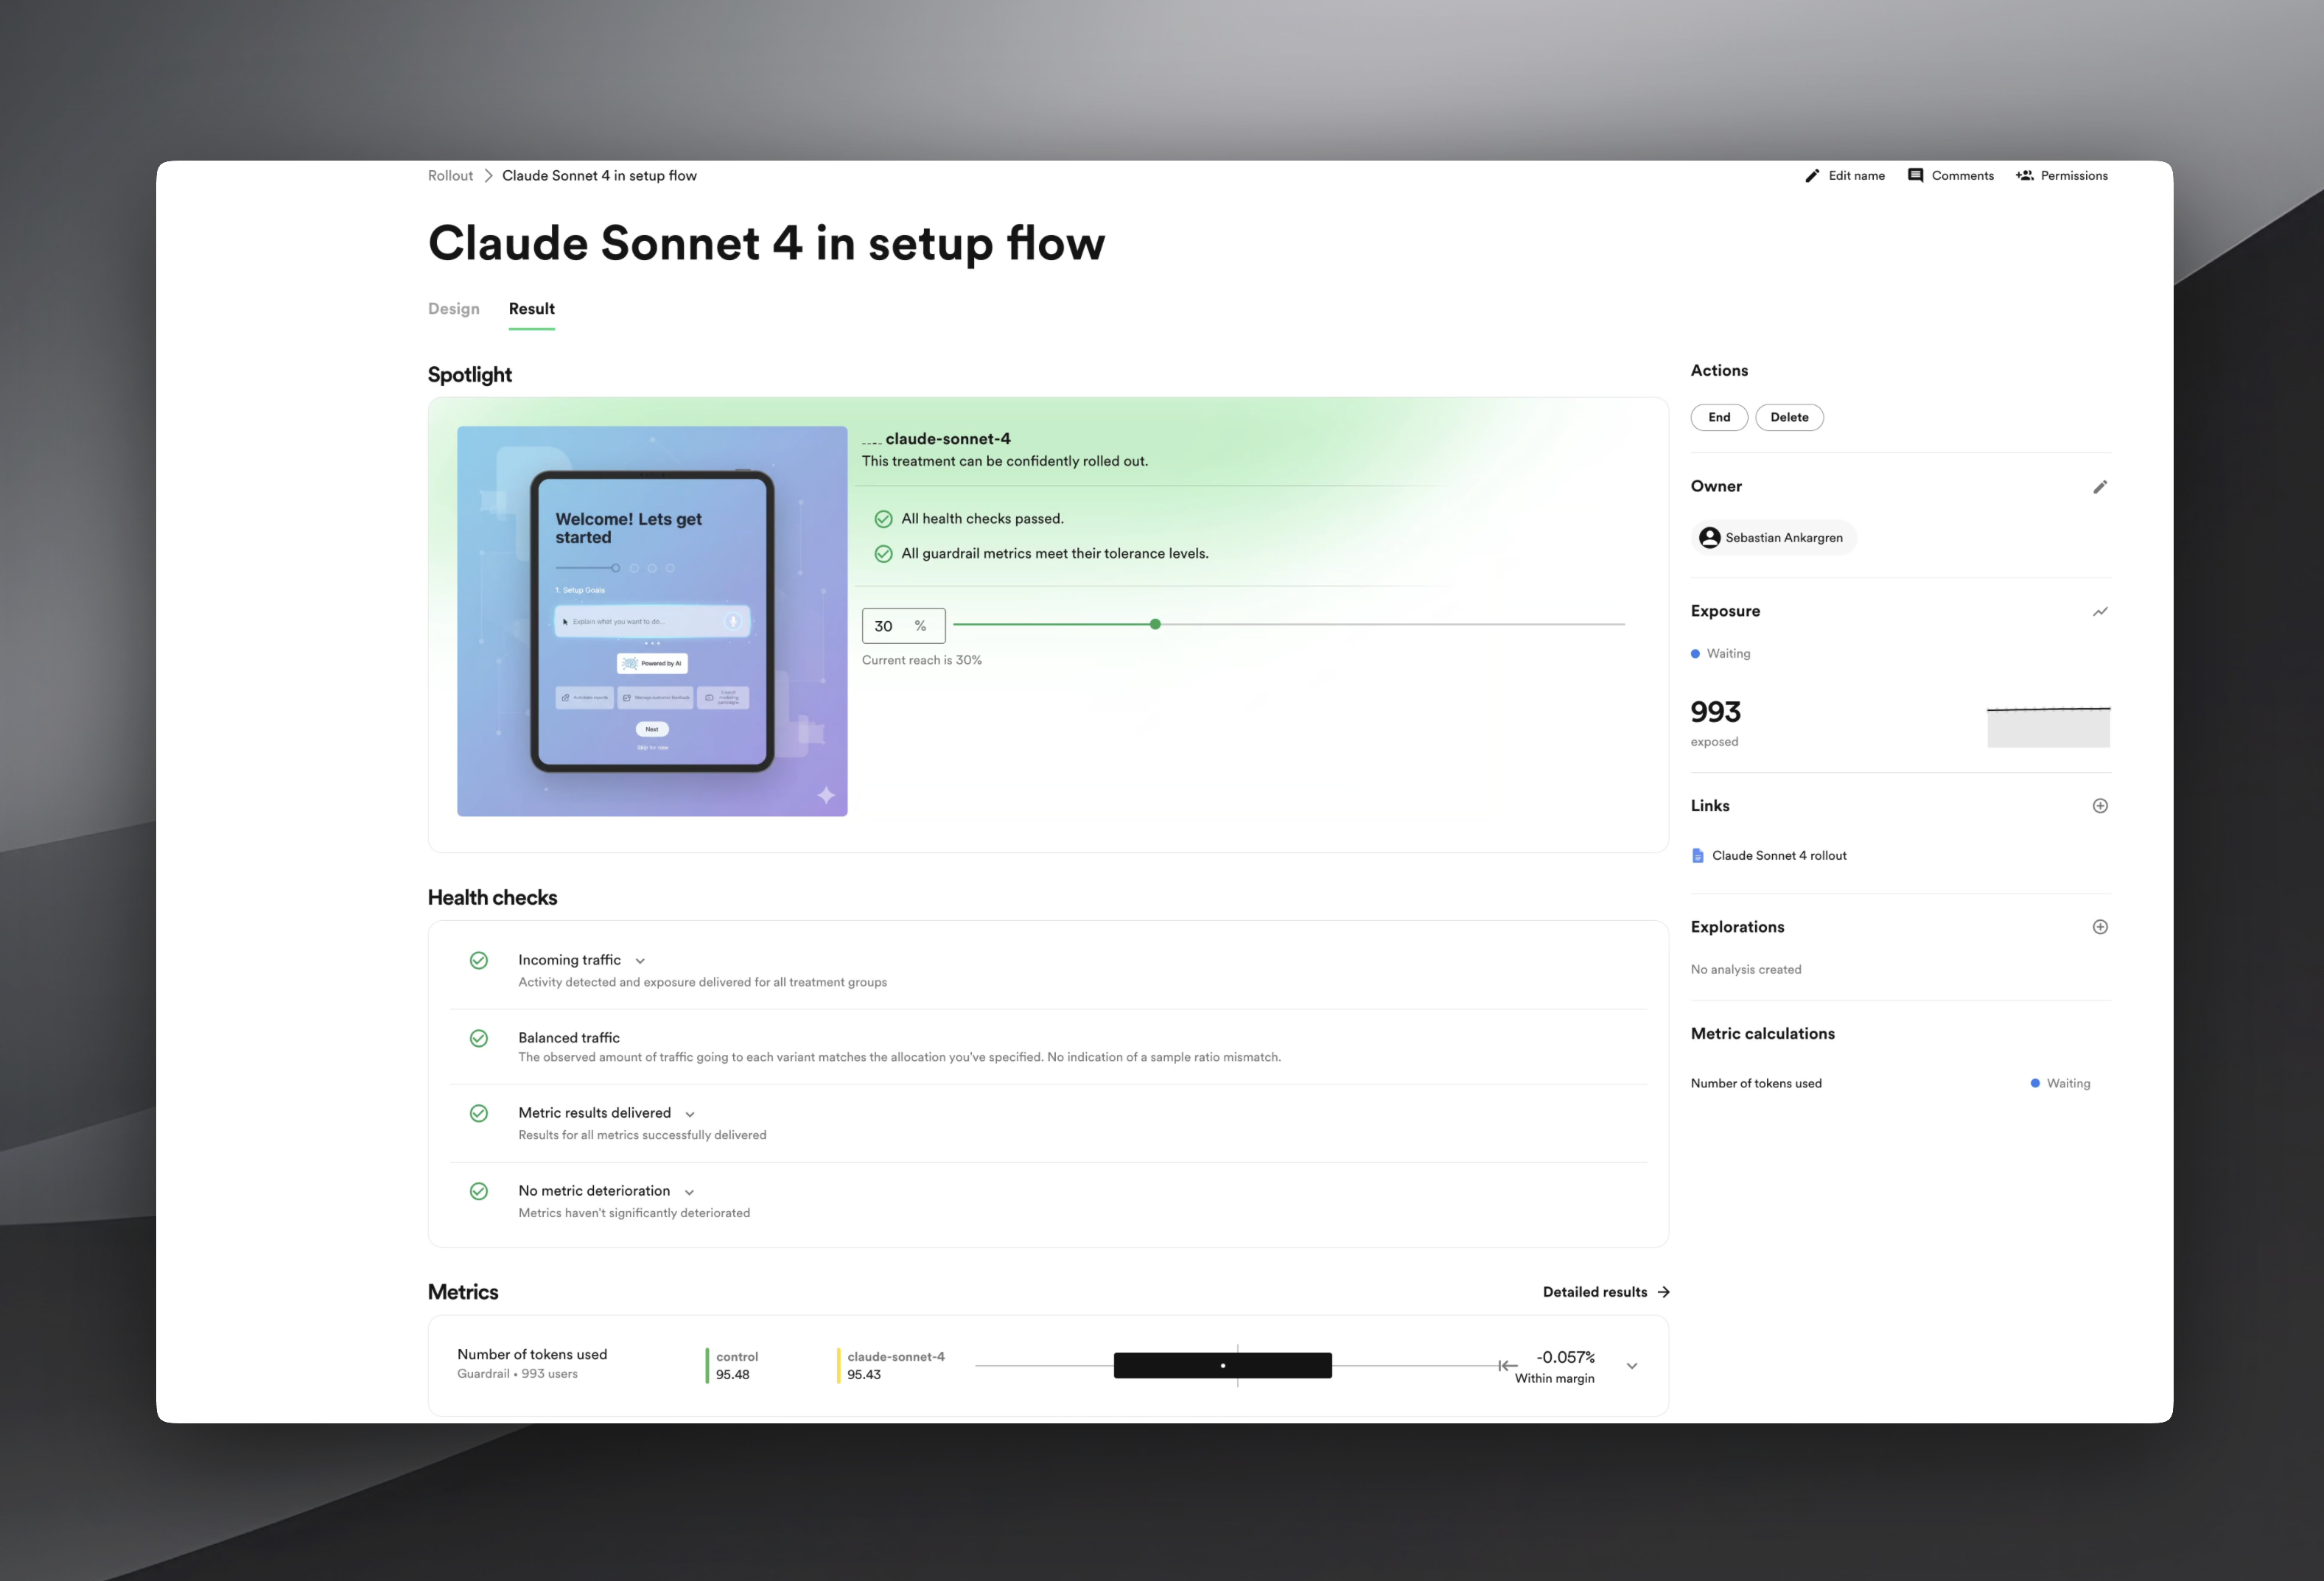Click the Claude Sonnet 4 rollout document icon
Image resolution: width=2324 pixels, height=1581 pixels.
1698,856
